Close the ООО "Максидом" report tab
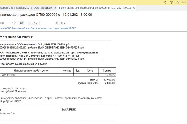Image resolution: width=187 pixels, height=124 pixels. click(x=55, y=8)
